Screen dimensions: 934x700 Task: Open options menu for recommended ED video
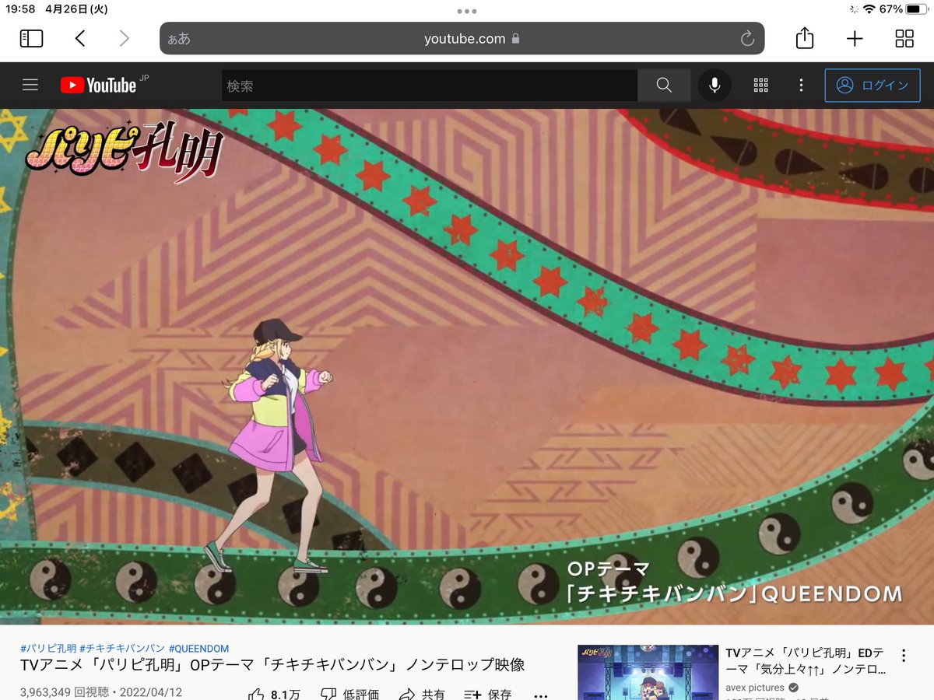(x=904, y=656)
